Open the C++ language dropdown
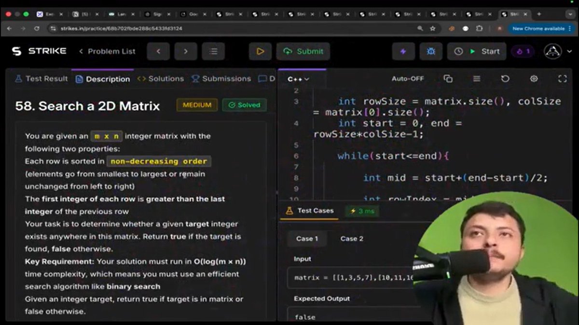579x325 pixels. click(296, 78)
